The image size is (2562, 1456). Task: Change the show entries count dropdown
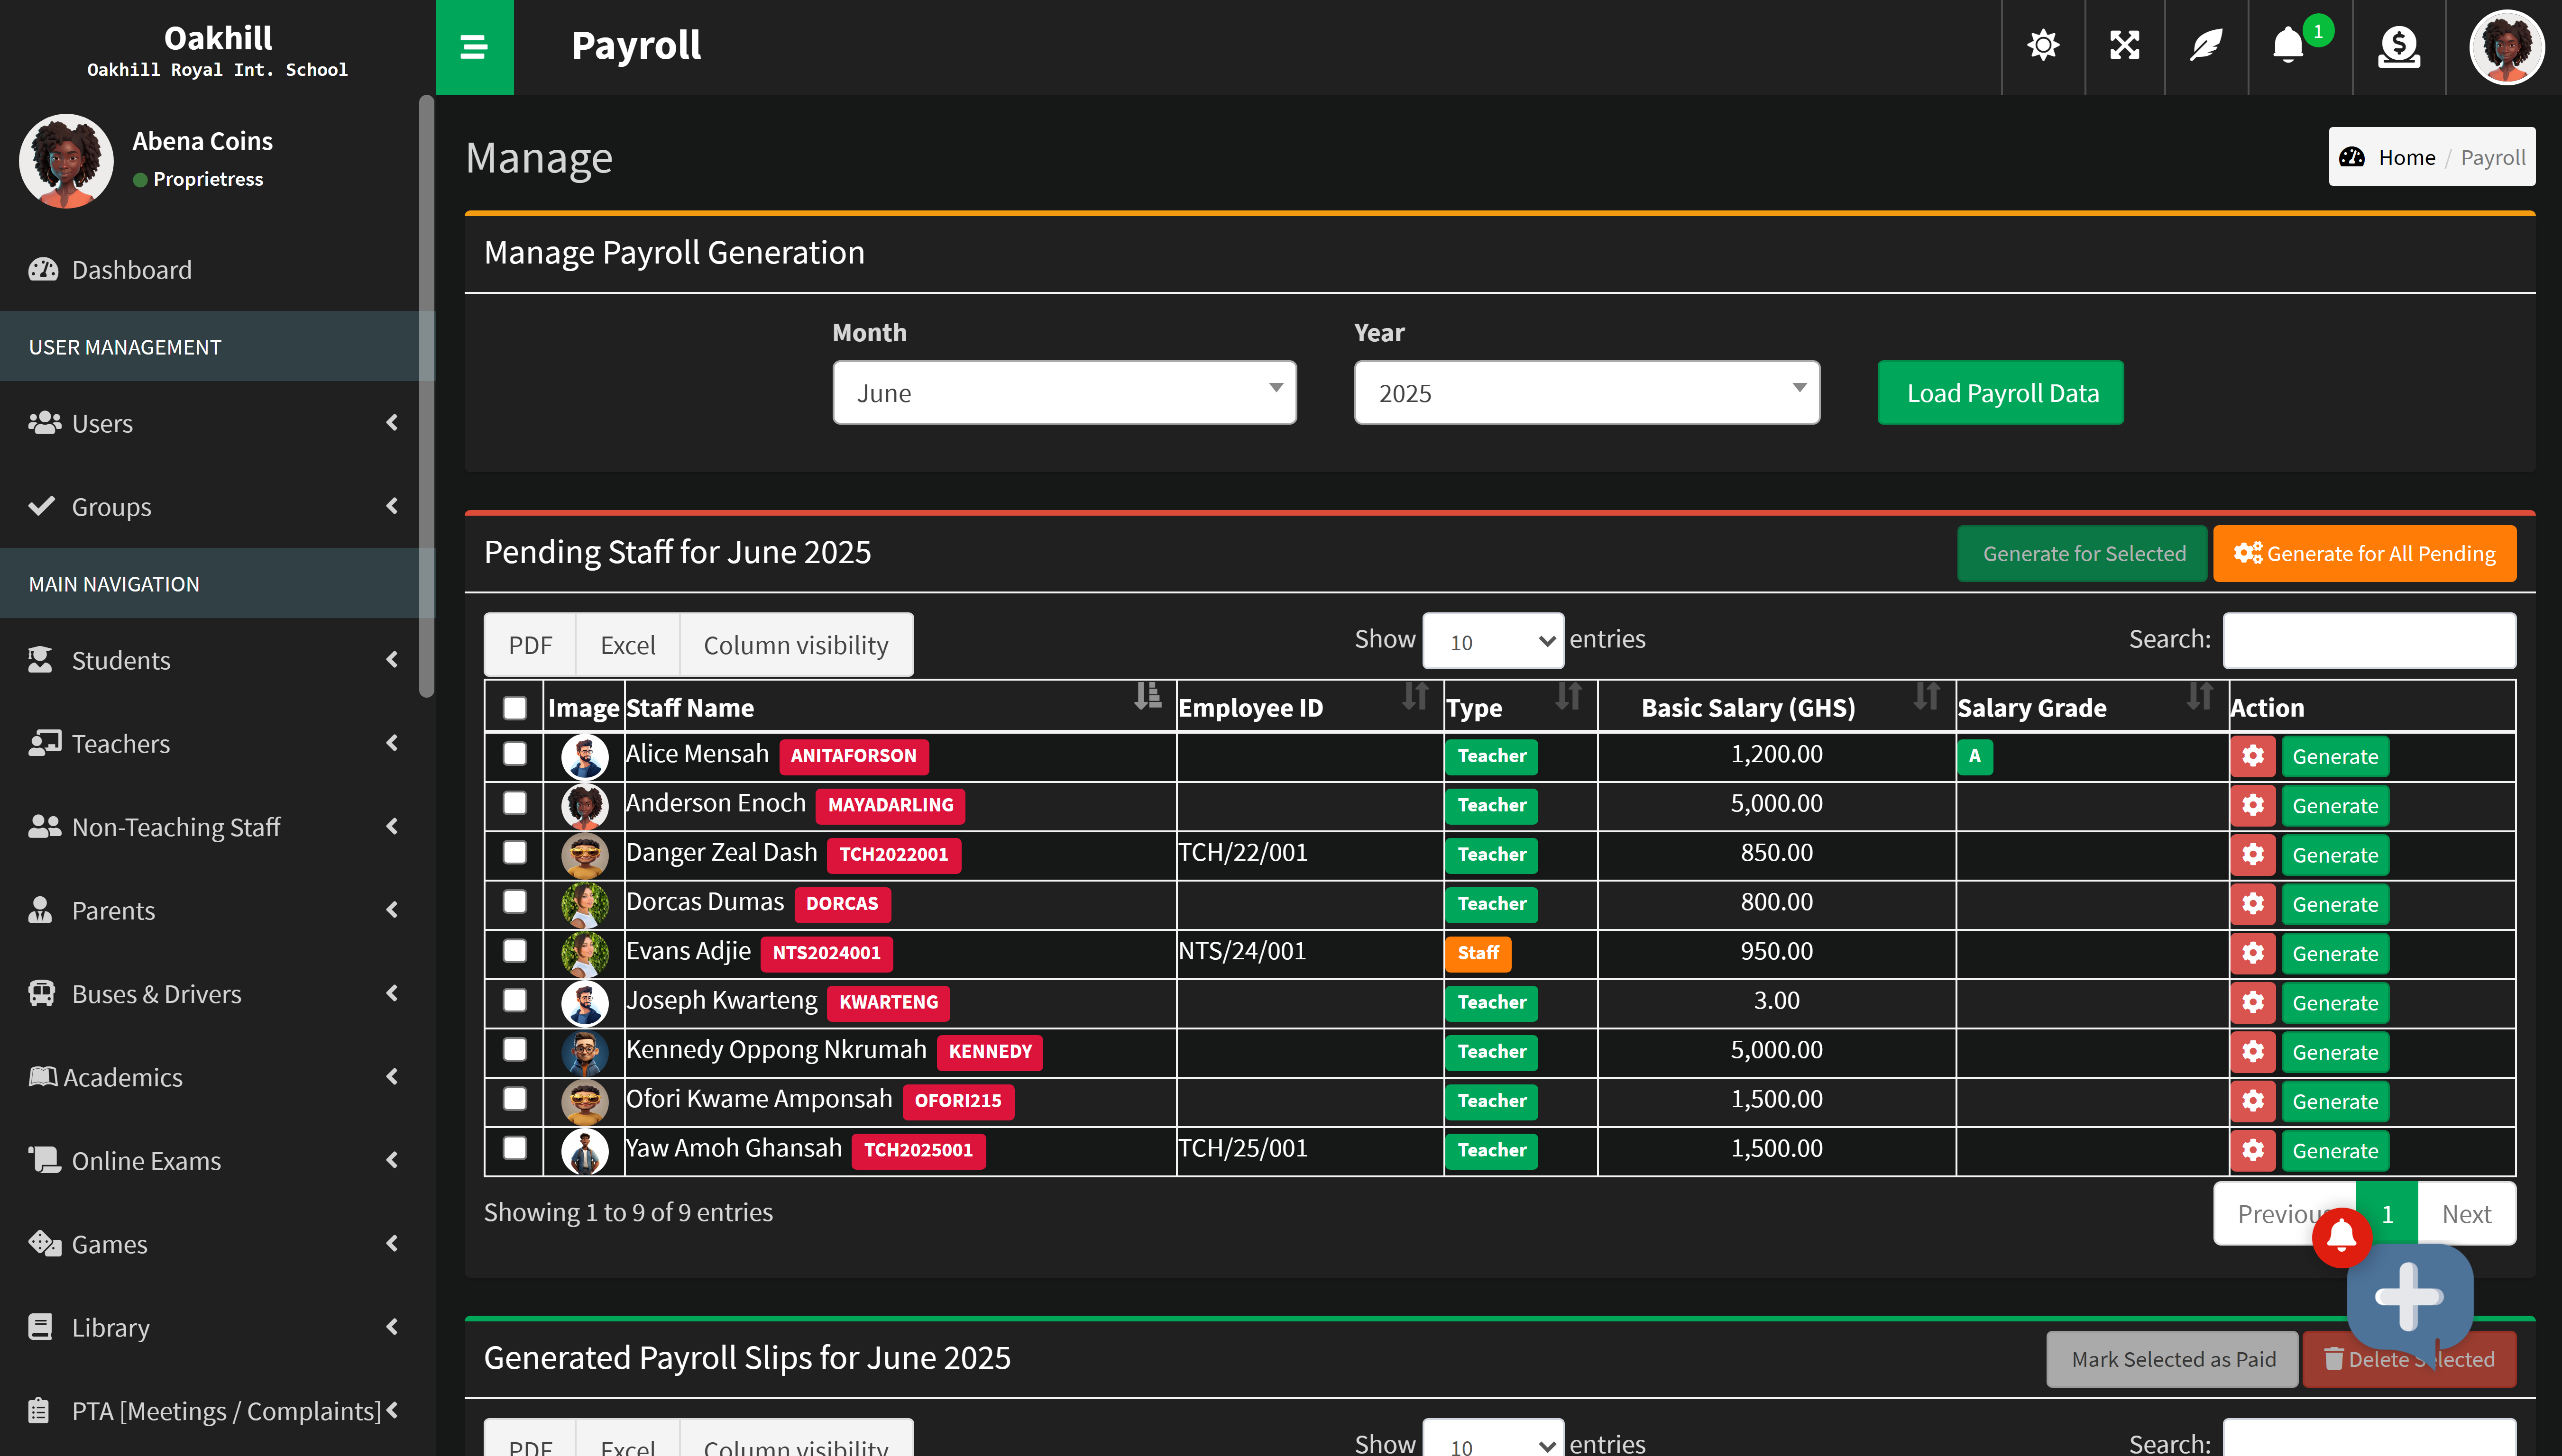pos(1493,641)
